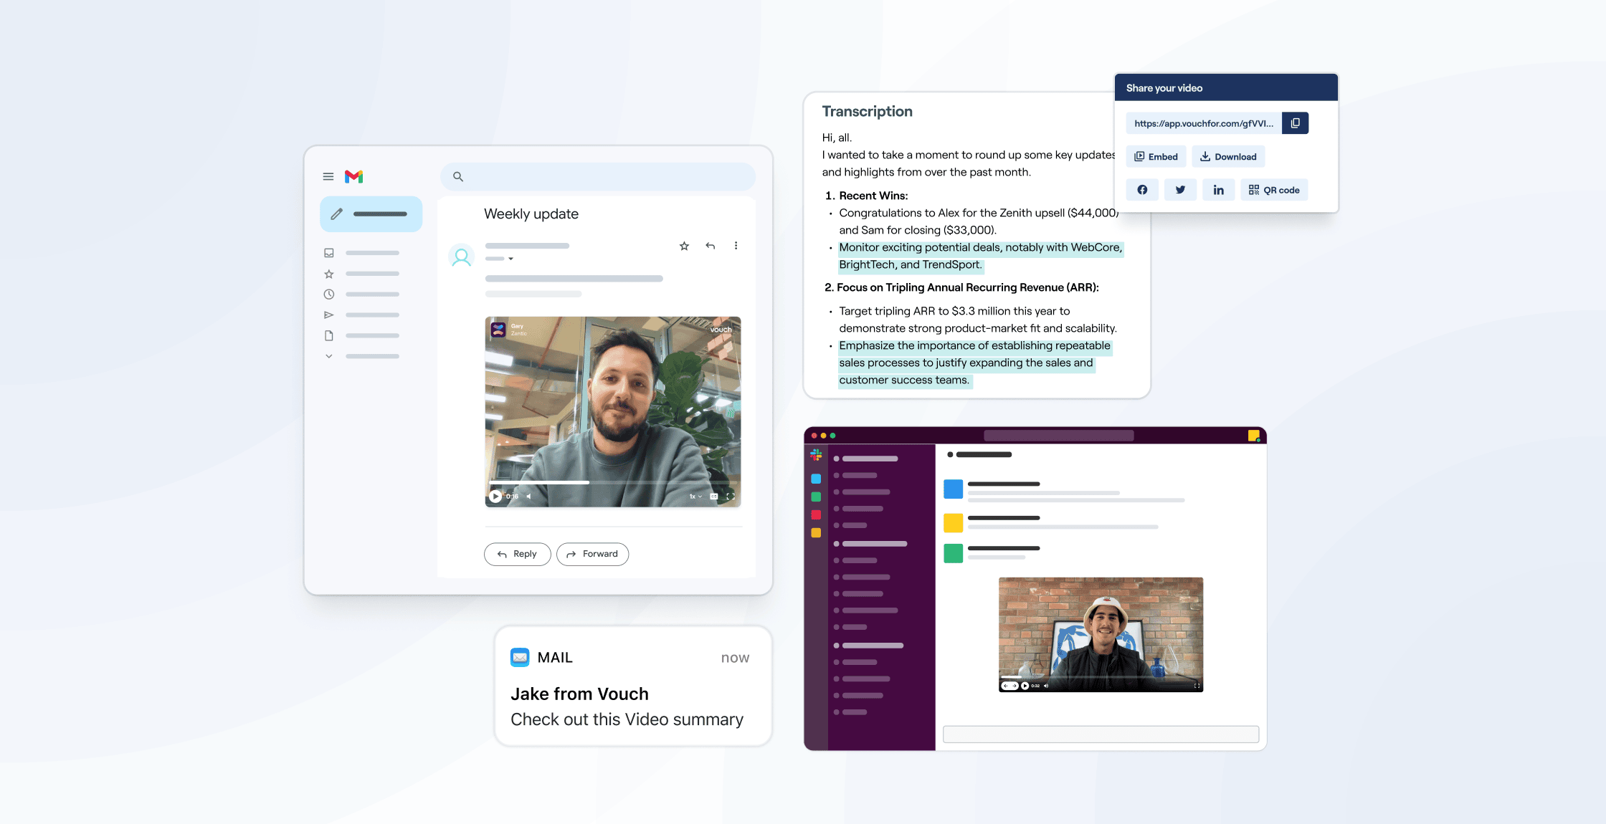Click the blue avatar message in Slack
Screen dimensions: 1606x824
pos(1064,489)
